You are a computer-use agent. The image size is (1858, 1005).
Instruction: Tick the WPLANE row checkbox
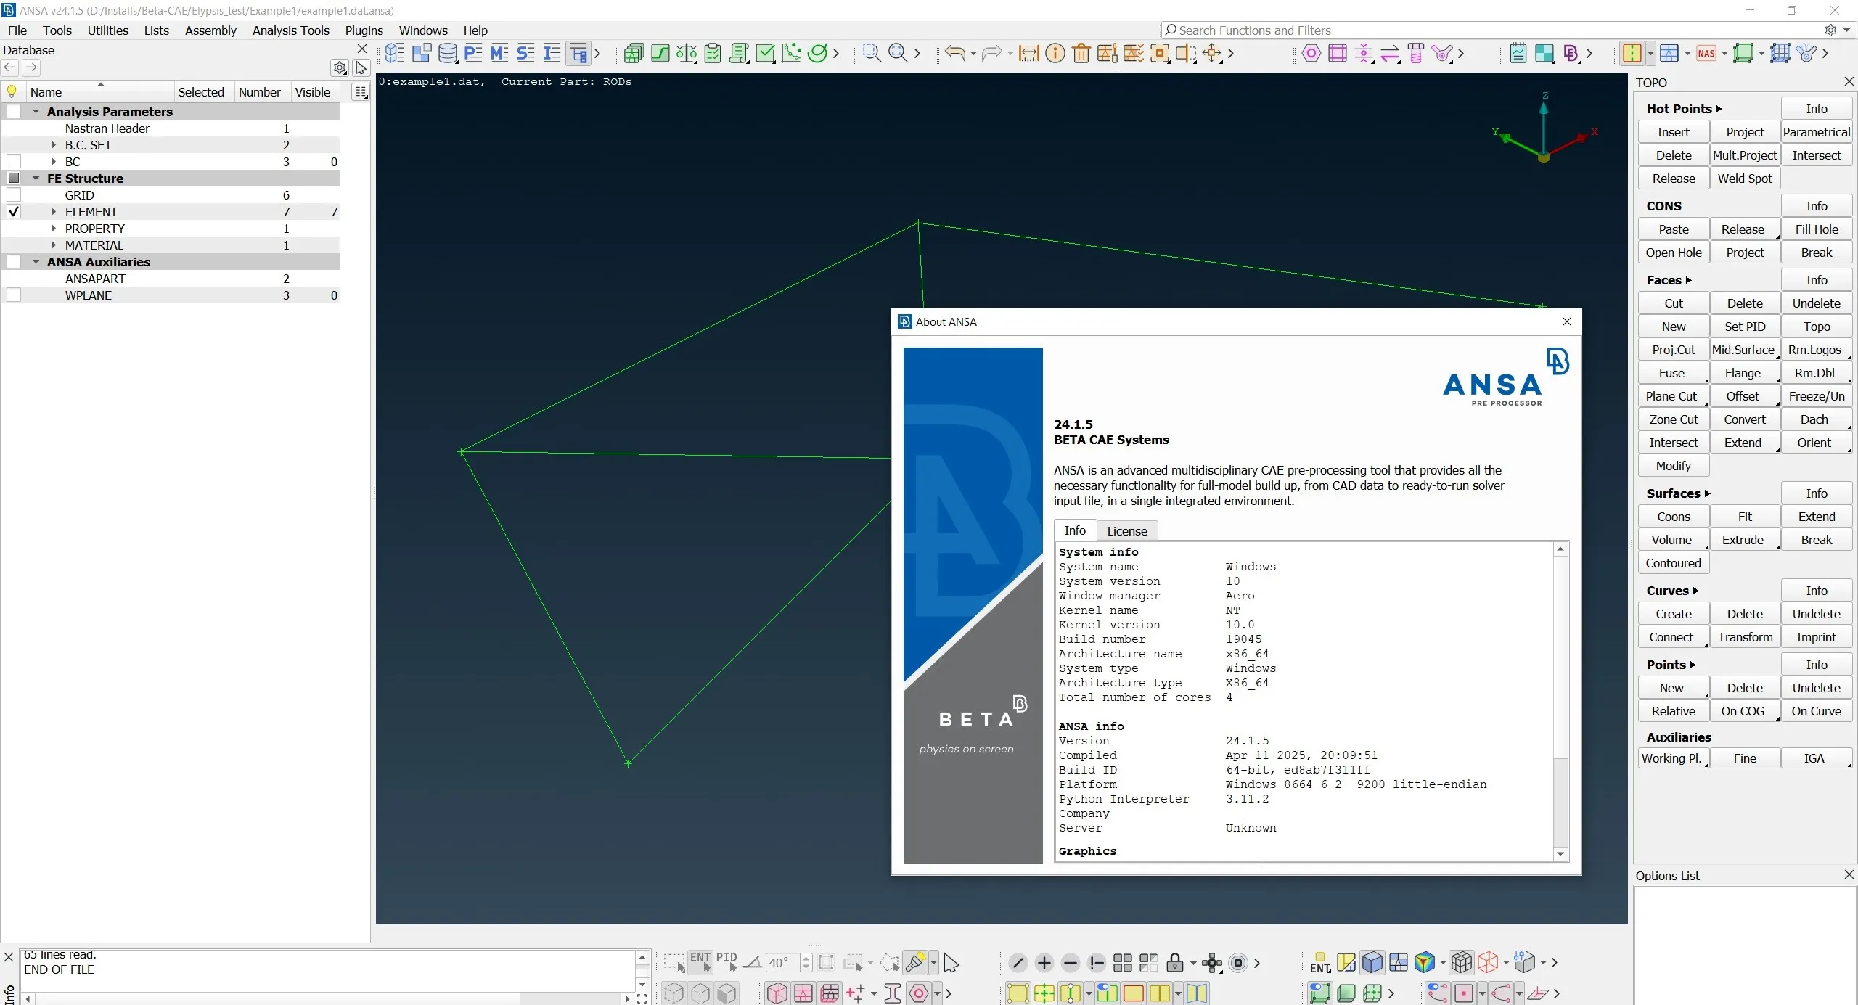tap(14, 295)
